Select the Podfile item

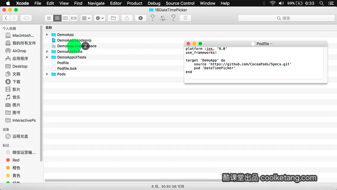point(63,63)
